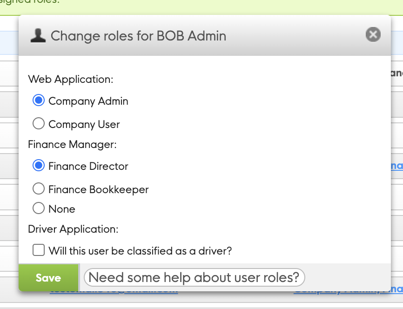This screenshot has width=403, height=309.
Task: Click the person silhouette icon in the dialog header
Action: click(38, 35)
